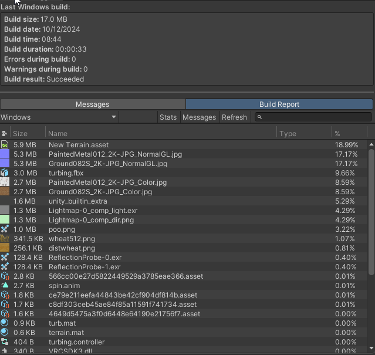This screenshot has height=355, width=375.
Task: Click the search magnifier icon
Action: pos(259,117)
